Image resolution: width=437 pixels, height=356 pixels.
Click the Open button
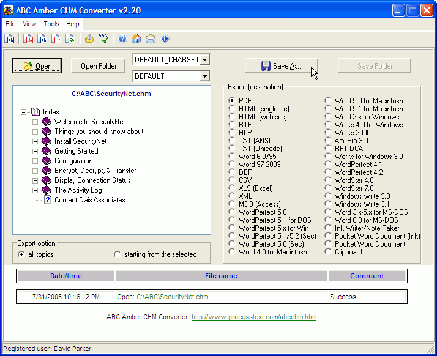tap(37, 65)
